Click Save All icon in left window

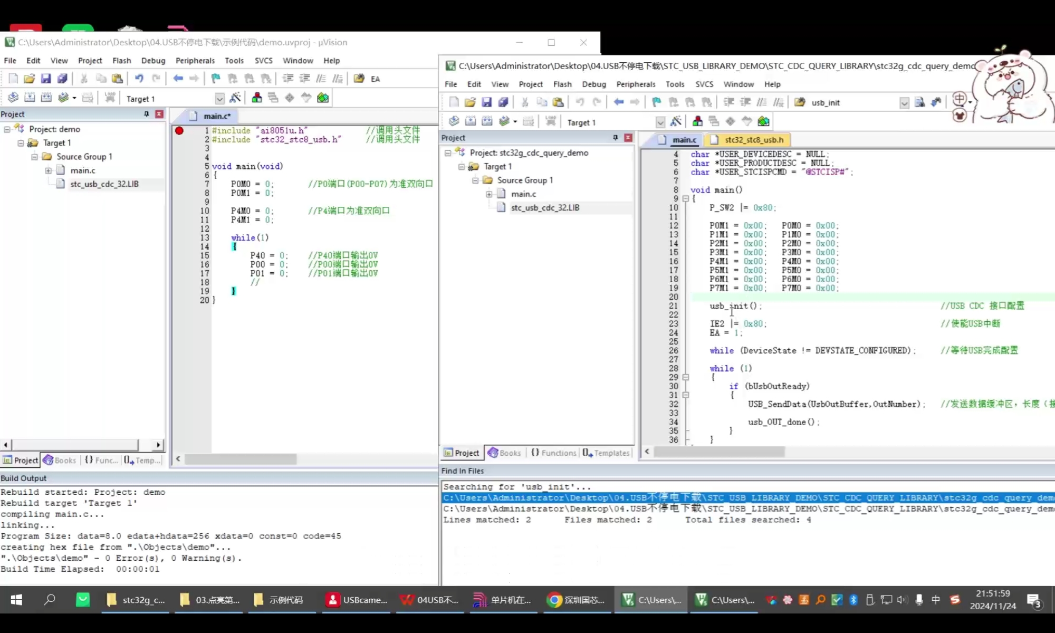coord(62,79)
